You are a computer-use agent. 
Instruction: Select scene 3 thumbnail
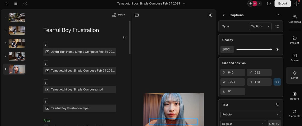point(17,43)
